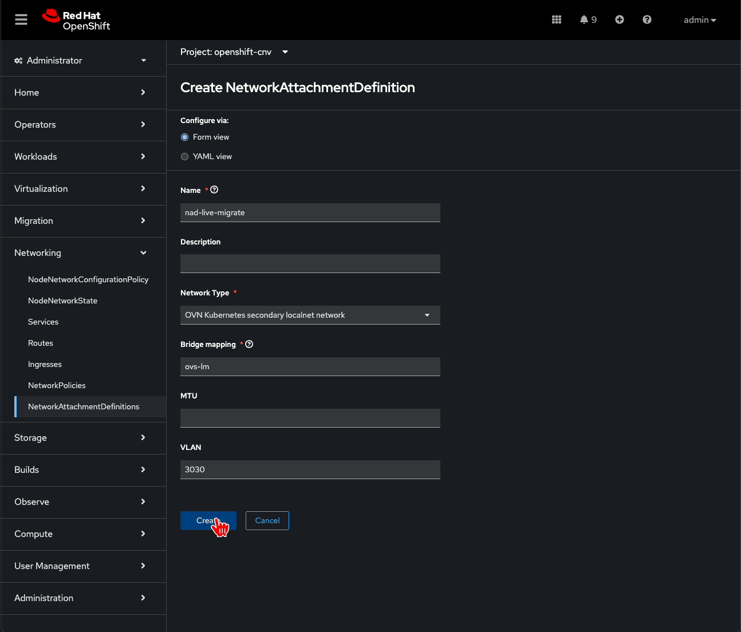Open the application launcher grid icon

tap(556, 20)
